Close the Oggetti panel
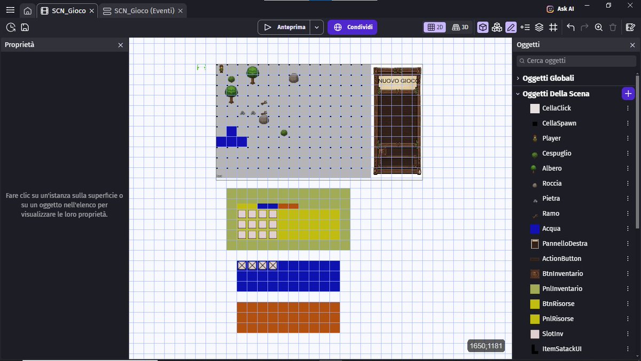The height and width of the screenshot is (361, 641). click(x=632, y=45)
